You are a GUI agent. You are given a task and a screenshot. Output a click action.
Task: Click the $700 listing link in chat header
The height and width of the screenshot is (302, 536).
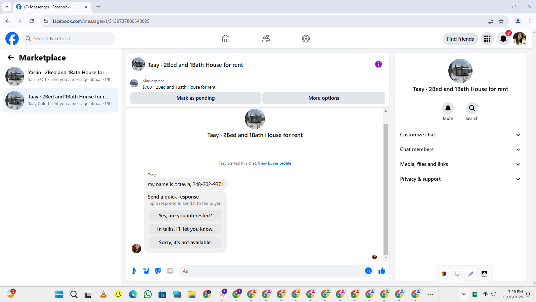coord(179,87)
